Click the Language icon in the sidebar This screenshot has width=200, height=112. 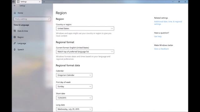pyautogui.click(x=15, y=43)
